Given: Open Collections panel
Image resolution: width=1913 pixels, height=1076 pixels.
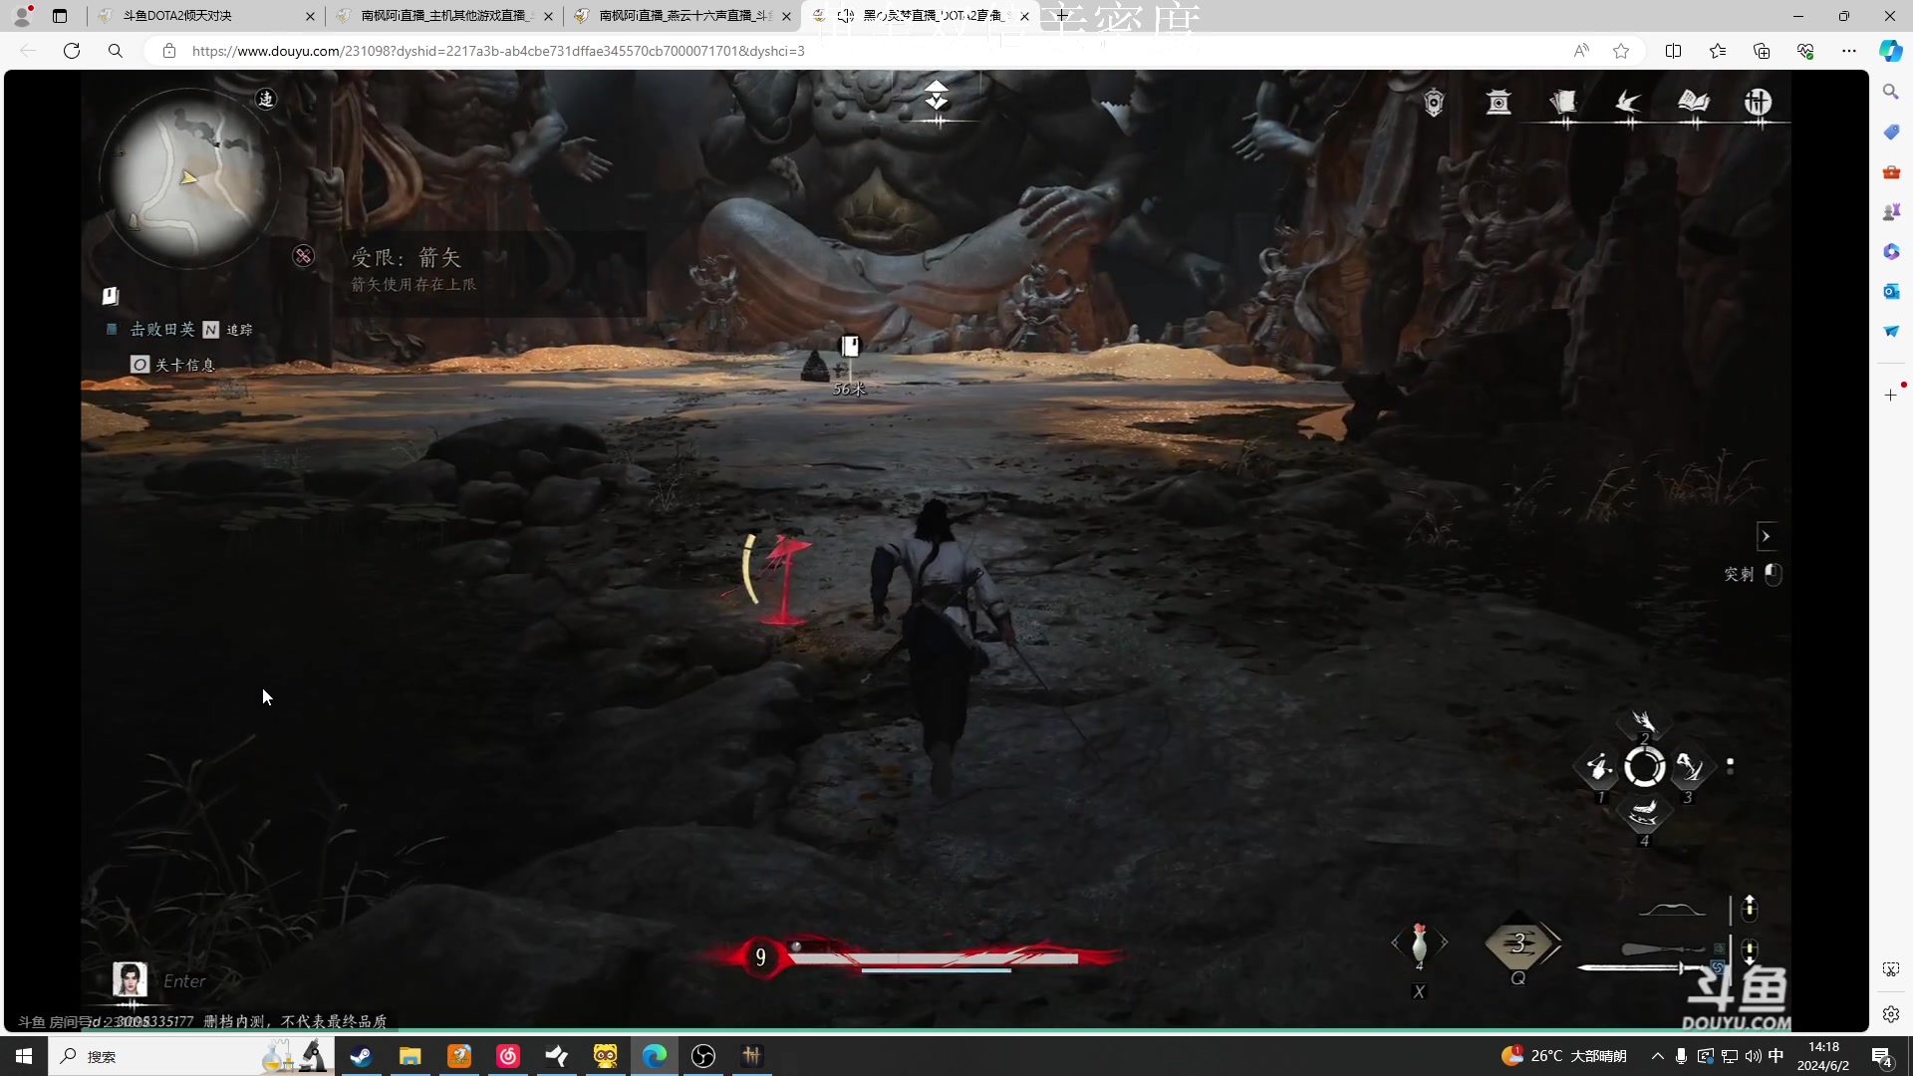Looking at the screenshot, I should pyautogui.click(x=1762, y=51).
